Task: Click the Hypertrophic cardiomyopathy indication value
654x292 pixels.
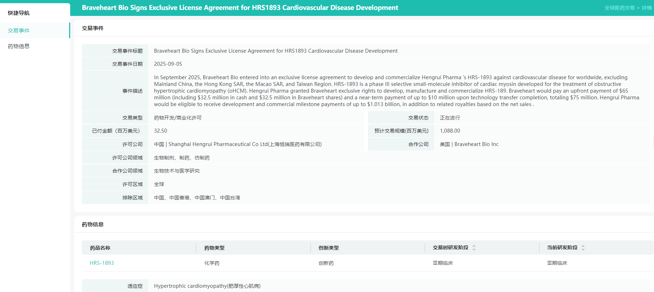Action: 207,286
